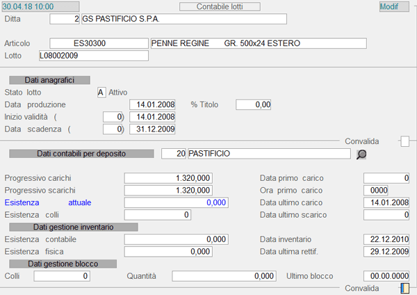
Task: Click the Progressivo carichi amount field
Action: [x=167, y=178]
